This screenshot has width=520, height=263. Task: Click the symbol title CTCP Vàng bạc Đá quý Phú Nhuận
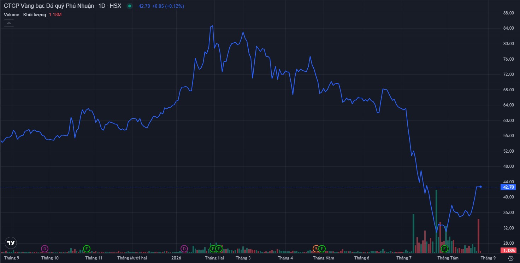click(49, 6)
